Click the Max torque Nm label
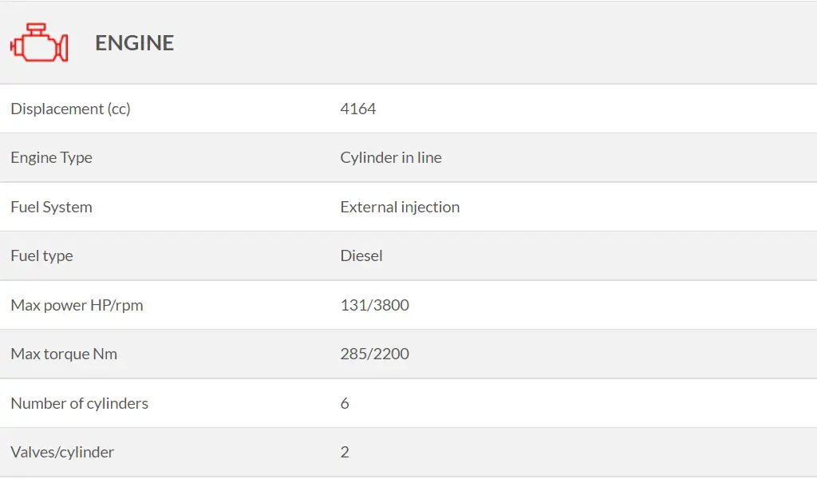The width and height of the screenshot is (817, 479). pos(64,354)
